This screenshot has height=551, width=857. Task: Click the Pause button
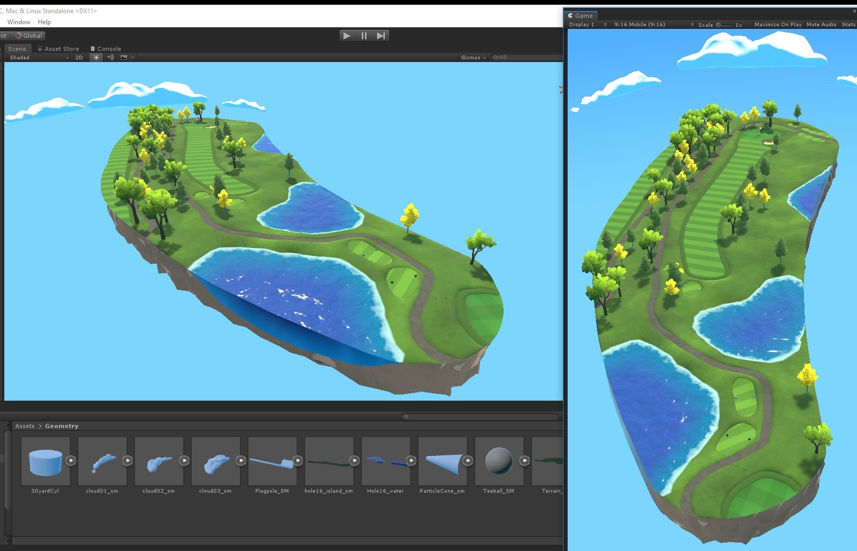tap(364, 36)
